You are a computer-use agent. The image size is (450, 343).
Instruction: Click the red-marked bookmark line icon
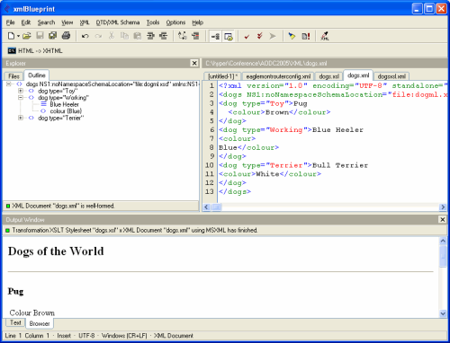click(195, 36)
